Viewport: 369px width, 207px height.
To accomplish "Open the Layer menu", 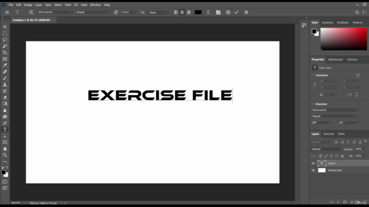I will tap(39, 5).
